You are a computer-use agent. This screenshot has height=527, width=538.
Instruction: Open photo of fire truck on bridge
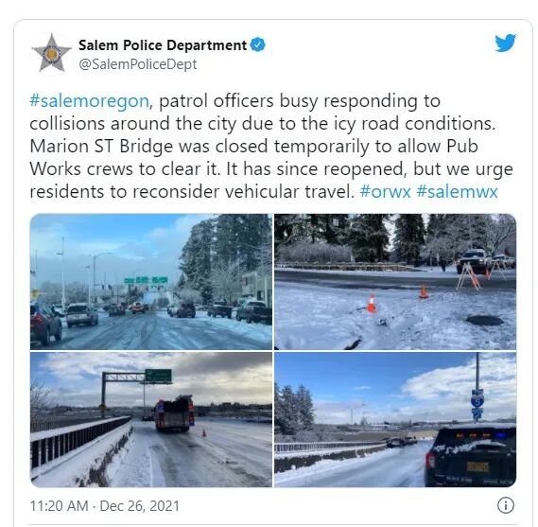pyautogui.click(x=151, y=419)
